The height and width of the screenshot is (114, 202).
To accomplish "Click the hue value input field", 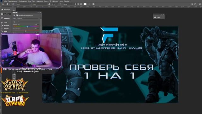I will point(37,25).
